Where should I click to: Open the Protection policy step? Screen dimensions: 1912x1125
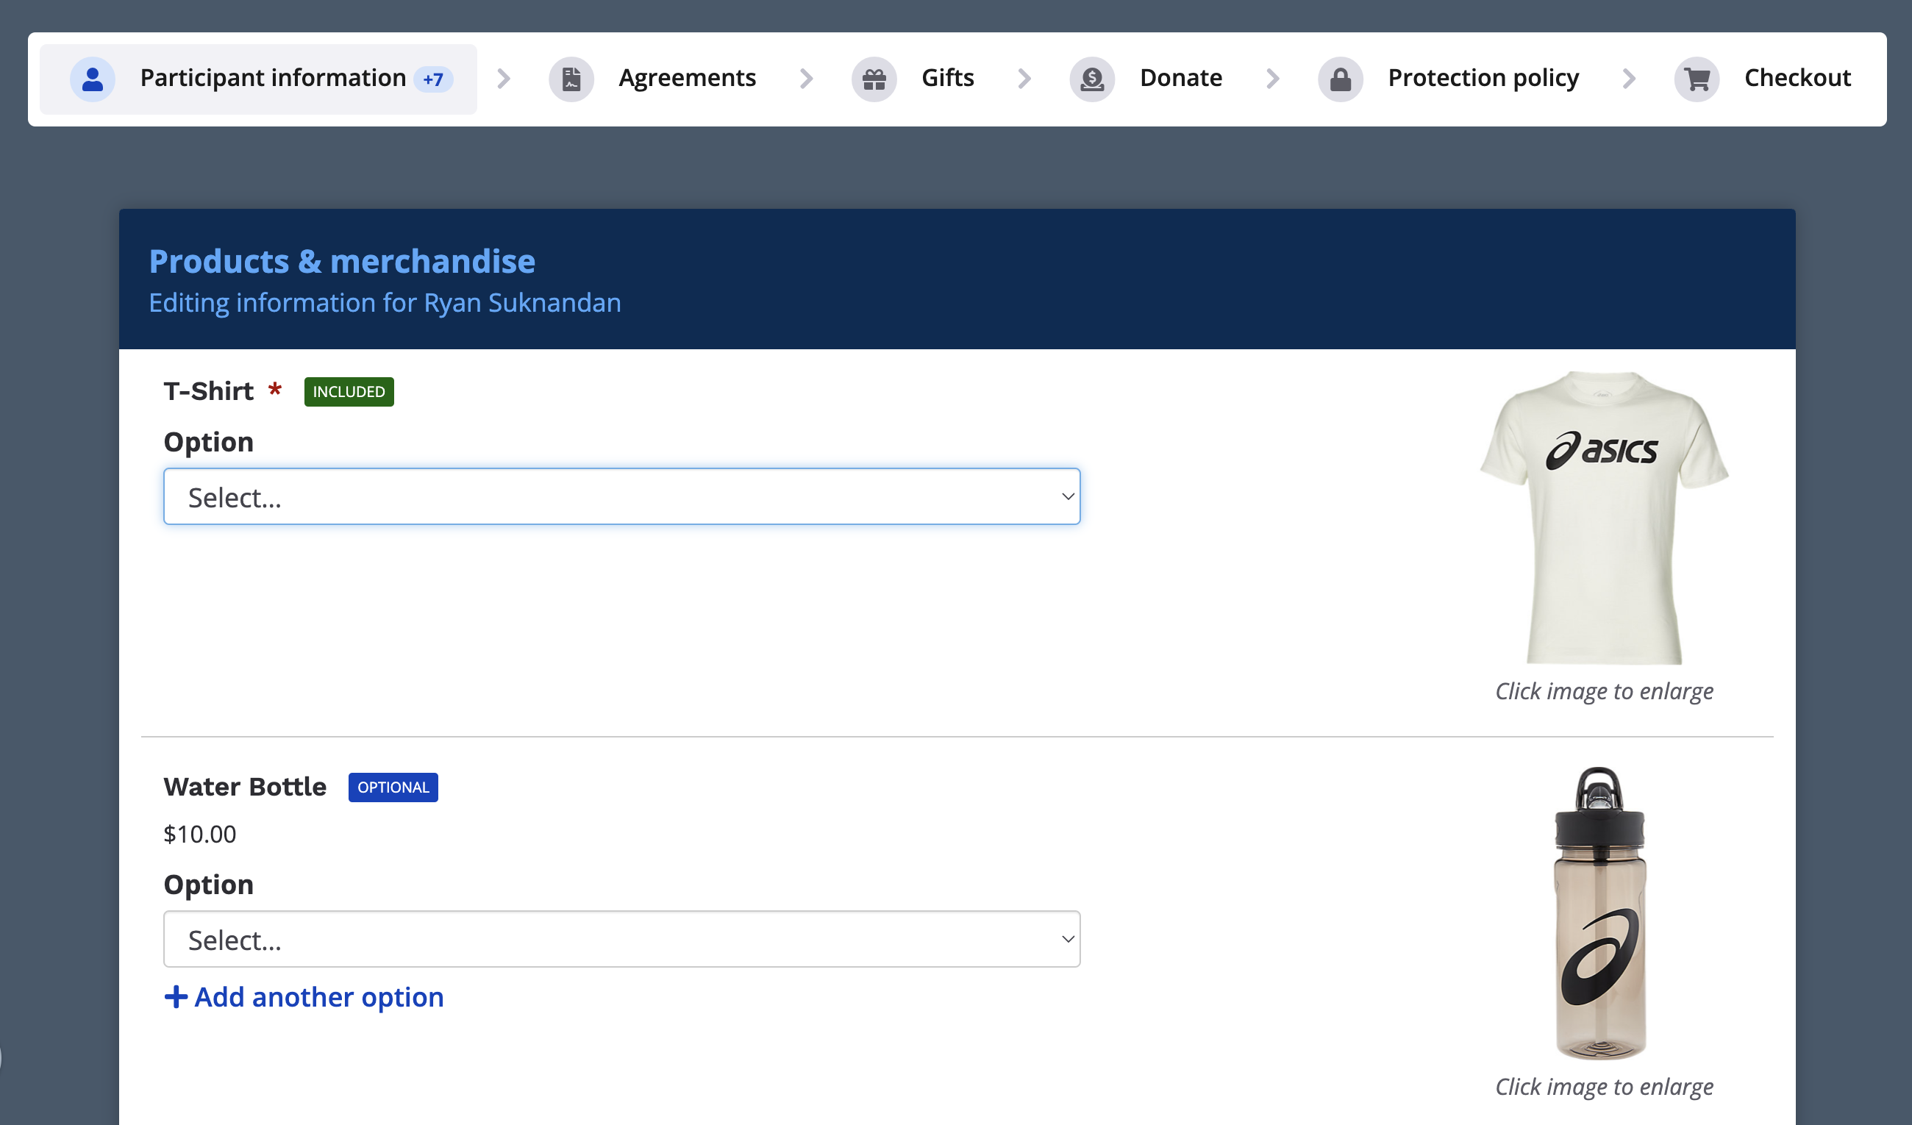(1483, 78)
